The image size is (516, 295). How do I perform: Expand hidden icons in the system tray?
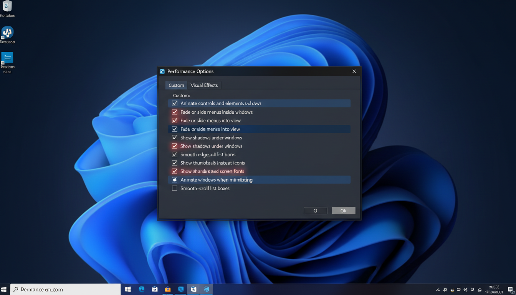coord(438,290)
